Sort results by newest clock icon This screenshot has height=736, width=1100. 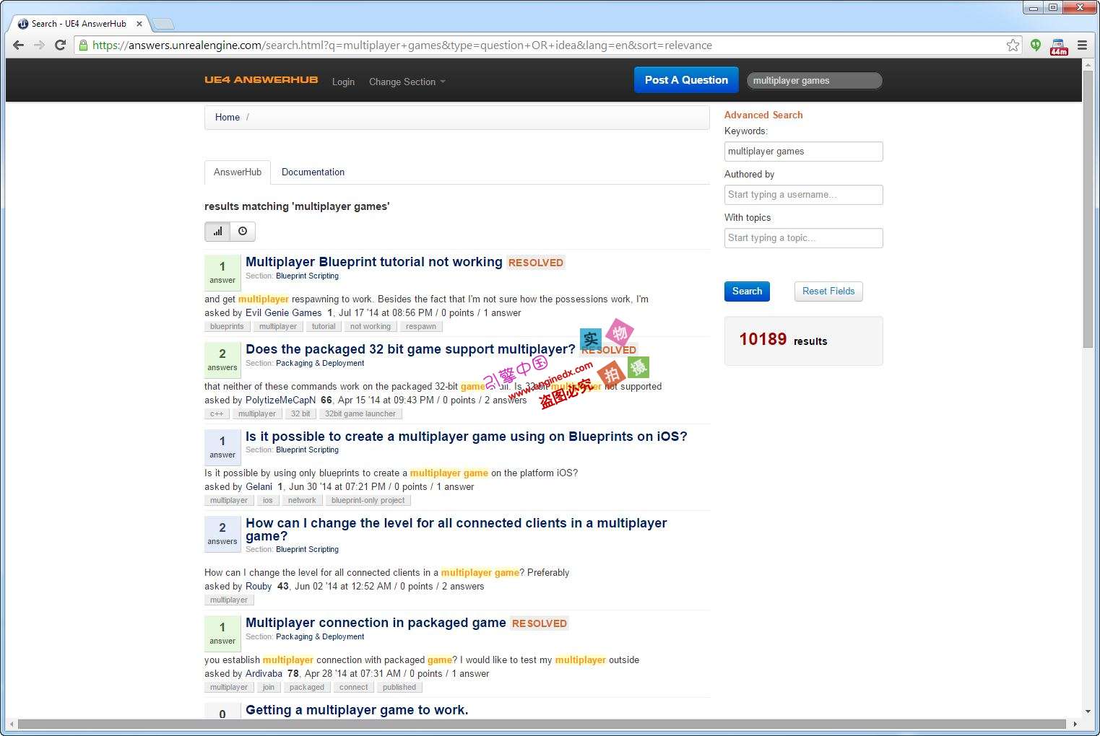243,231
